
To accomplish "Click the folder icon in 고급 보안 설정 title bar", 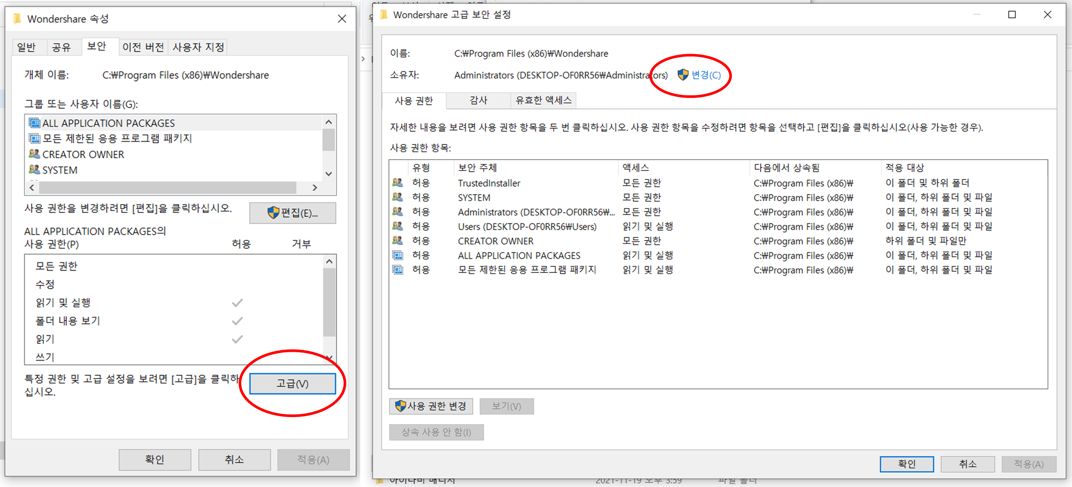I will point(384,15).
